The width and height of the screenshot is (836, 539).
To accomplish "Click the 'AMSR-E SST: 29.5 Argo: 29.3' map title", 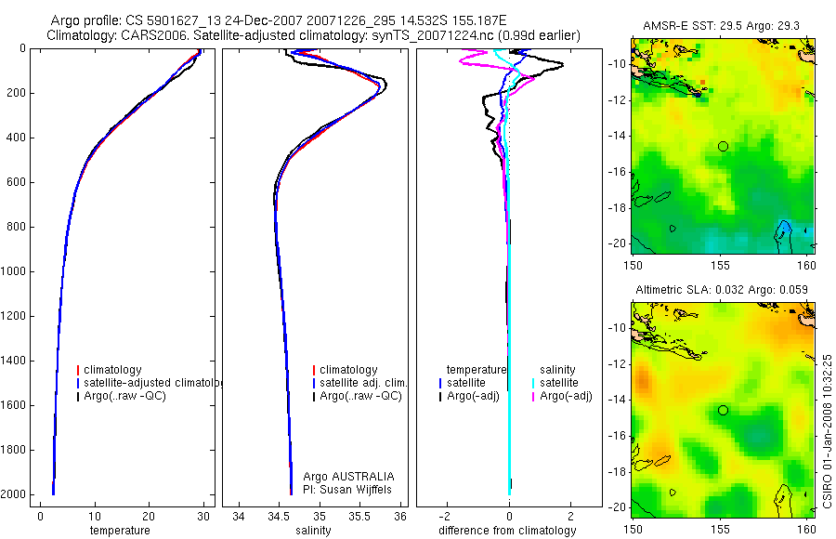I will coord(721,26).
